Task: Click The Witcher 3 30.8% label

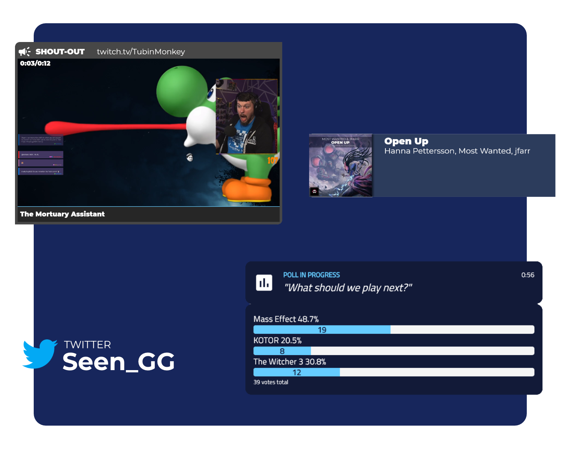Action: tap(290, 362)
